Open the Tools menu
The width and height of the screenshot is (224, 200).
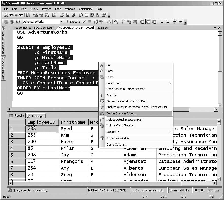pyautogui.click(x=58, y=9)
